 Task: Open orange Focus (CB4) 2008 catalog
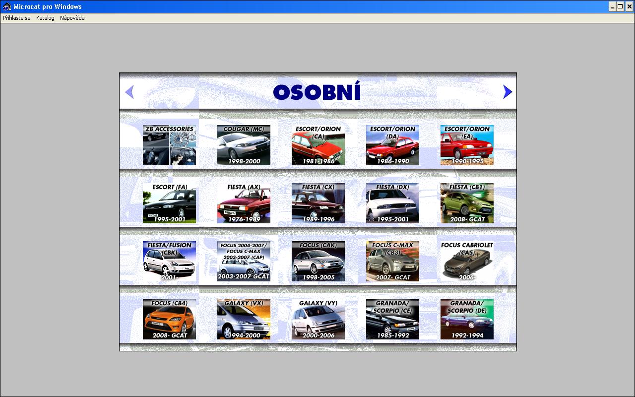(x=169, y=320)
